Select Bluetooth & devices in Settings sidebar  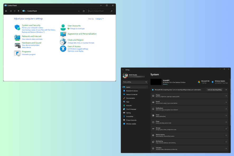[x=135, y=91]
